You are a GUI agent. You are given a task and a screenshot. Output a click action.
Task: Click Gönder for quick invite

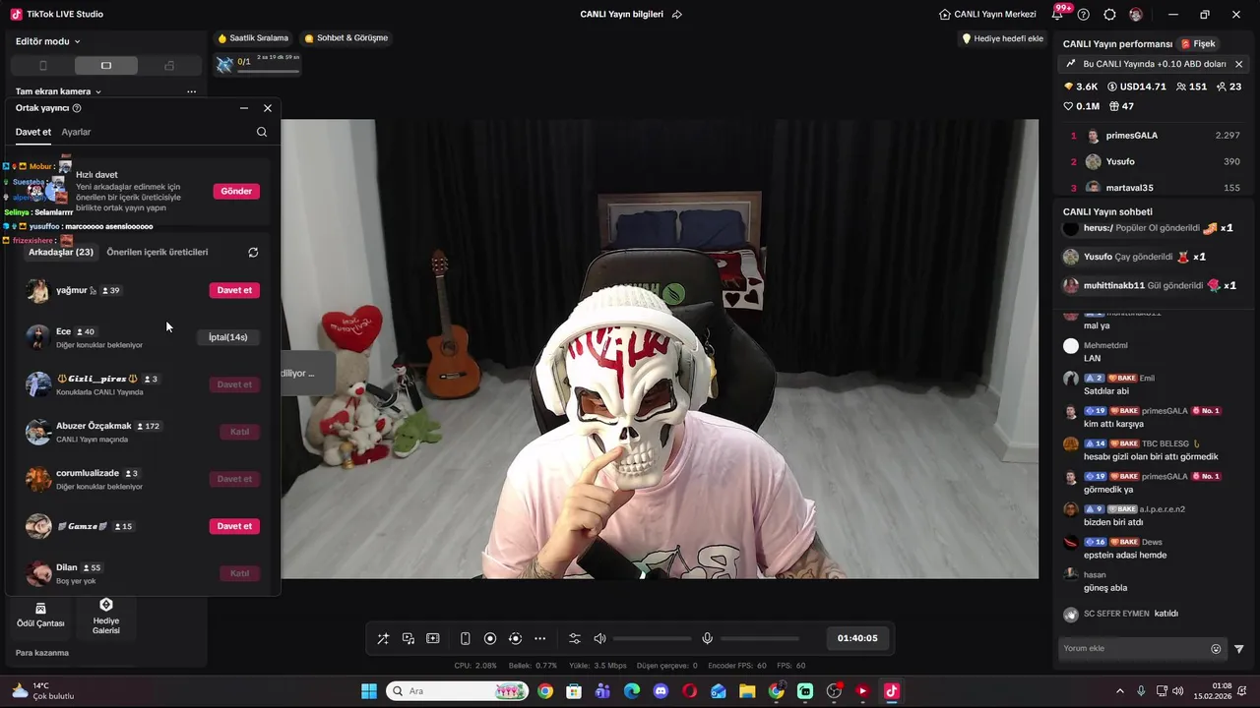point(236,191)
